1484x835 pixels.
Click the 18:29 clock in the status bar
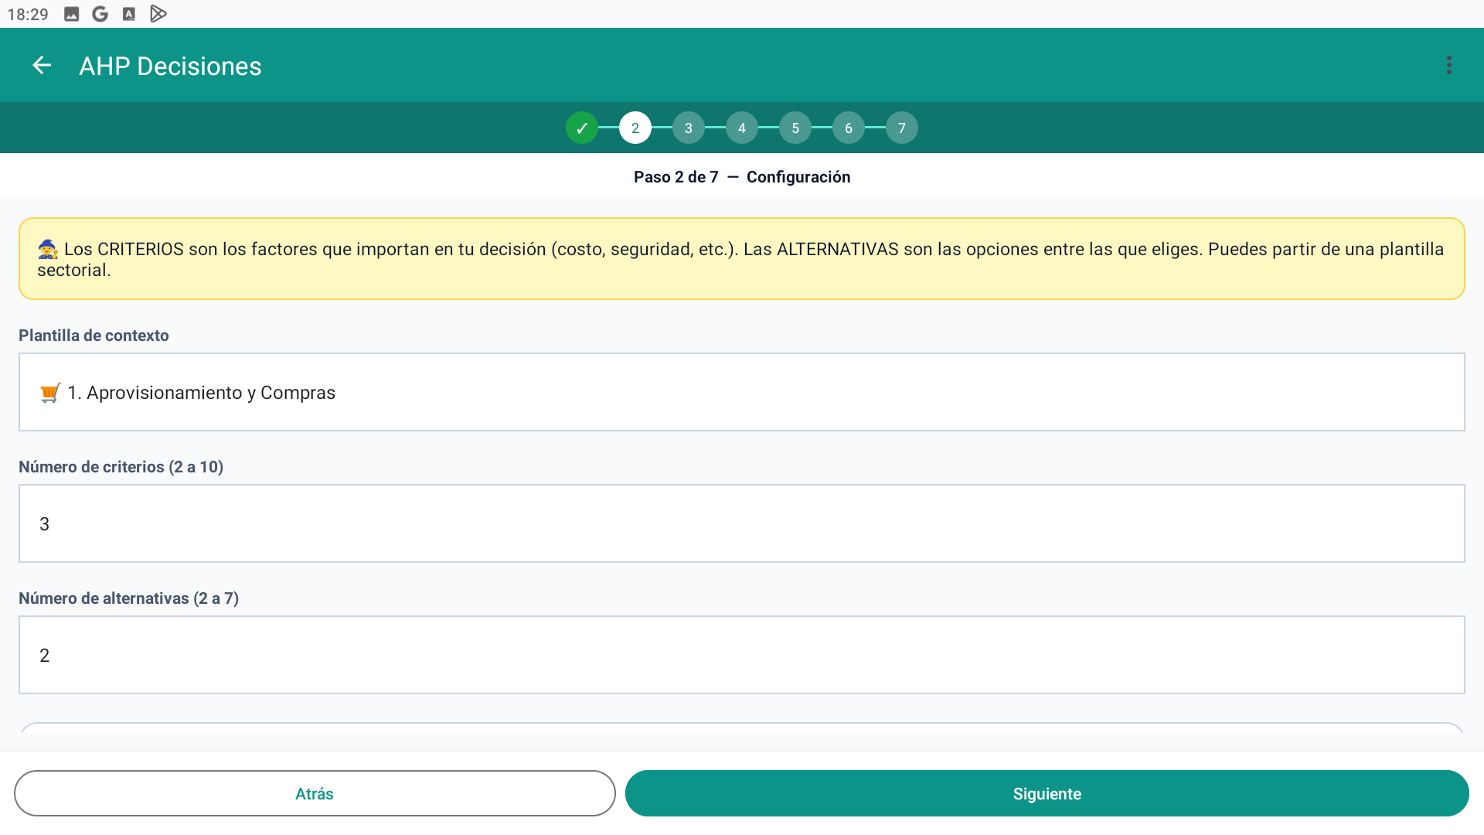pyautogui.click(x=28, y=15)
